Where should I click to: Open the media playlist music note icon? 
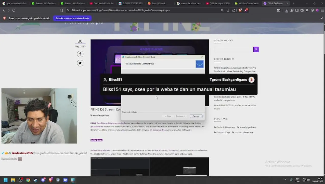click(292, 10)
